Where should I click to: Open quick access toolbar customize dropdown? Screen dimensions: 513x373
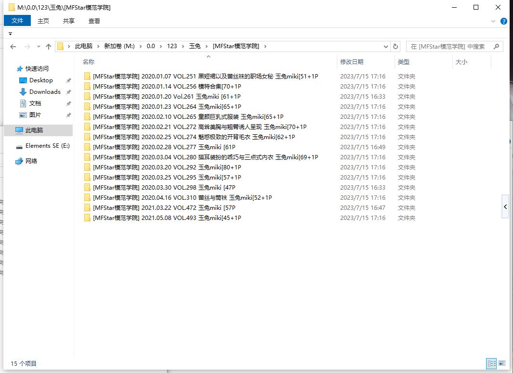pyautogui.click(x=10, y=33)
